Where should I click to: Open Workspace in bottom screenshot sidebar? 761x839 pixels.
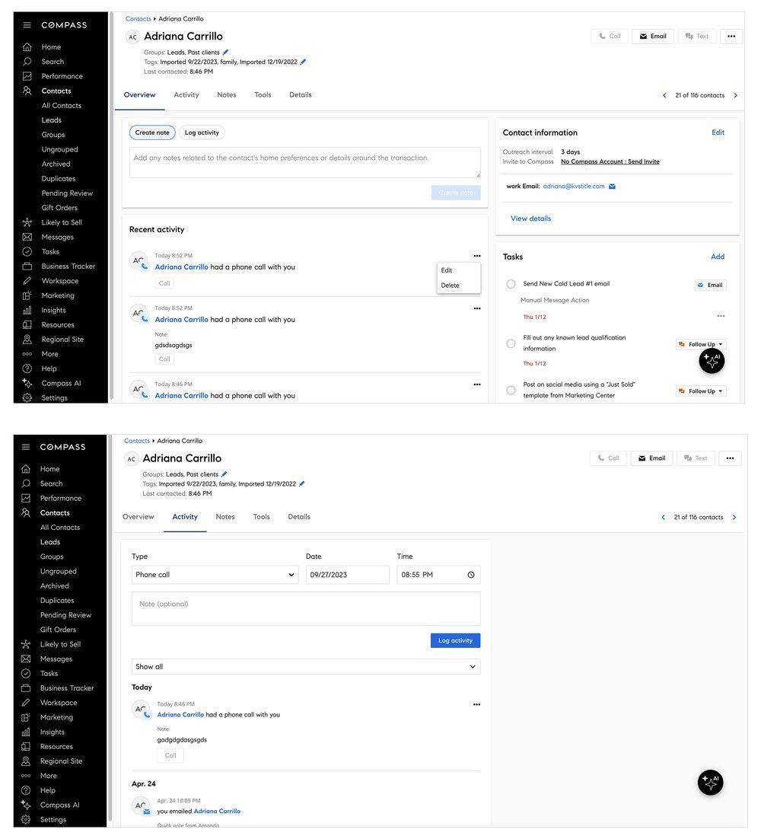click(x=59, y=703)
